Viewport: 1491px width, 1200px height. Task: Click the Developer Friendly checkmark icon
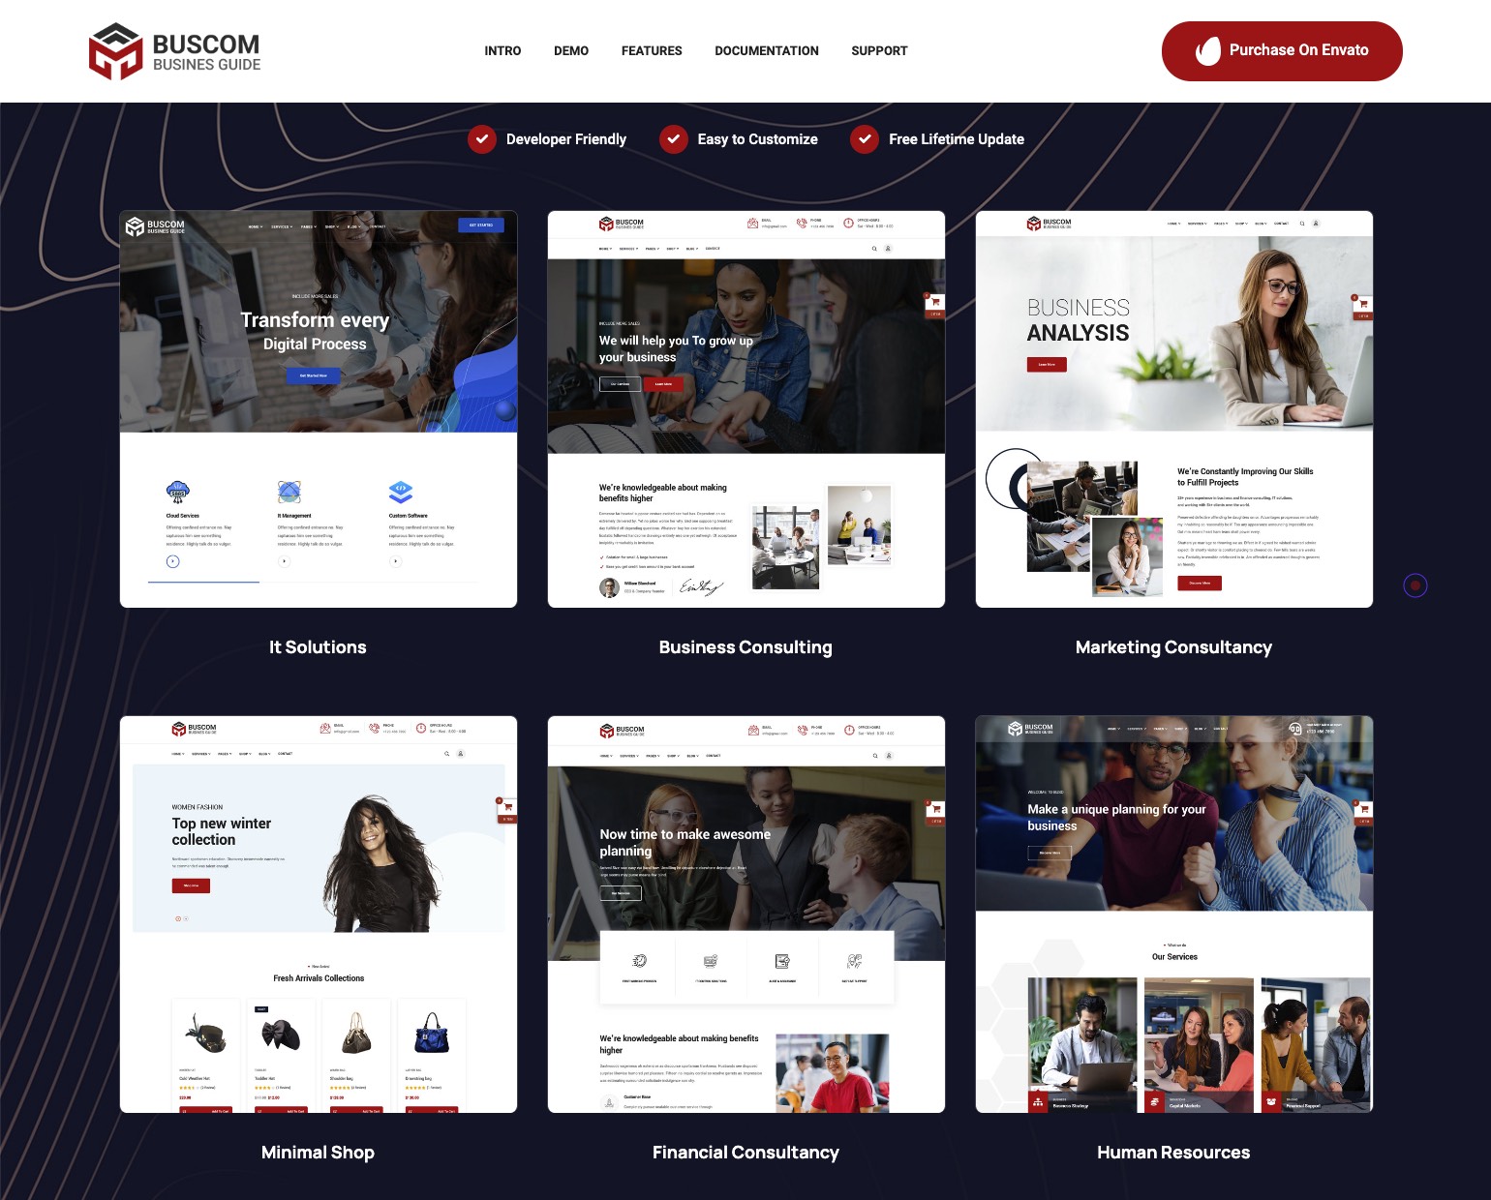(482, 139)
